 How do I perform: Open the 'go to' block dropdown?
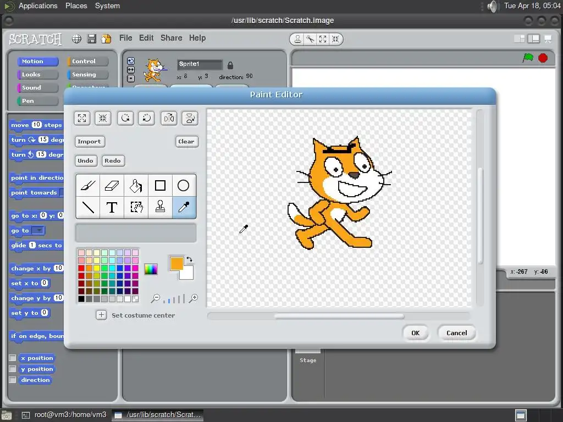pyautogui.click(x=38, y=230)
